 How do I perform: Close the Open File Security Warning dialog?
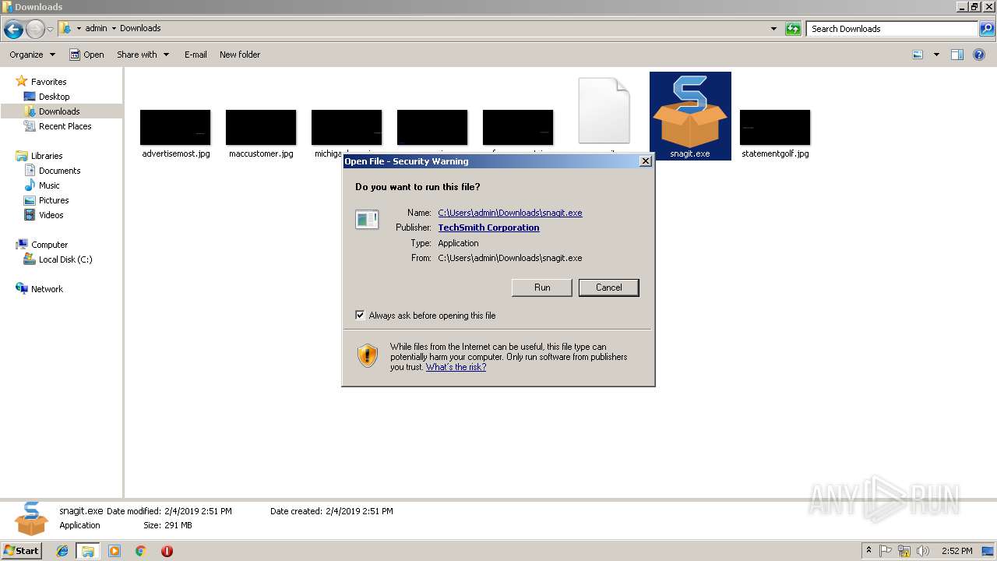(x=645, y=161)
